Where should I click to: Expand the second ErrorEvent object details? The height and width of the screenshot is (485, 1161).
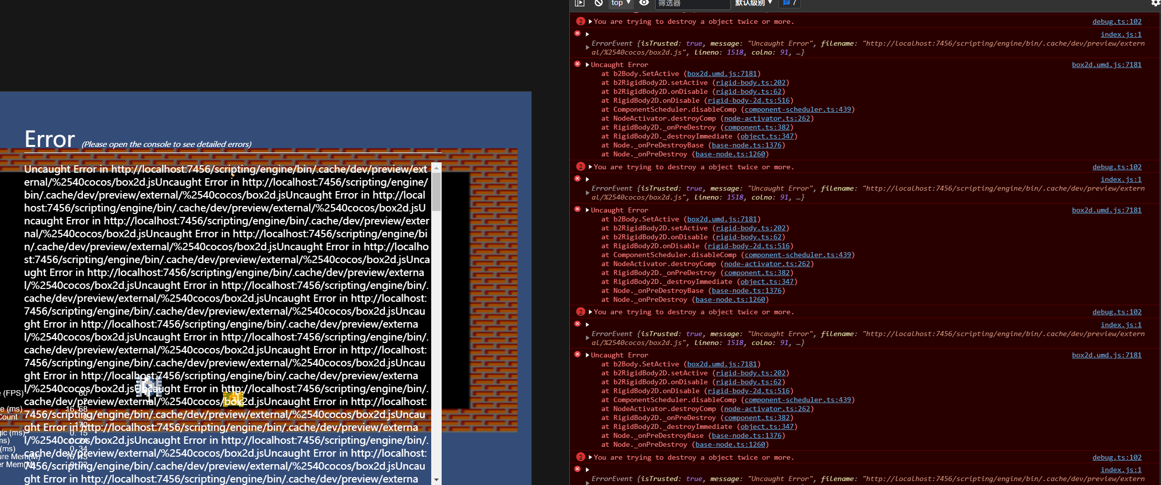(x=587, y=193)
